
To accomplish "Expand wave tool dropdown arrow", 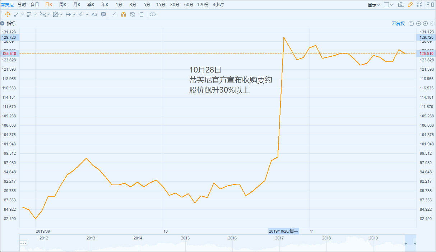I will tap(48, 14).
